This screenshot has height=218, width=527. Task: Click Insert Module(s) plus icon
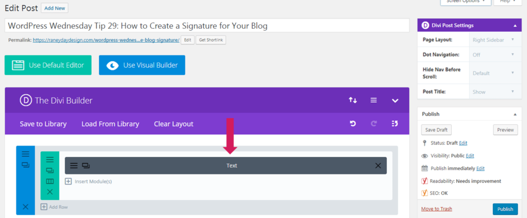68,181
